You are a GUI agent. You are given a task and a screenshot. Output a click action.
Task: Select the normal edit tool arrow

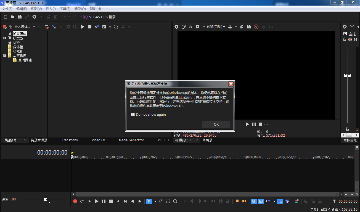149,201
